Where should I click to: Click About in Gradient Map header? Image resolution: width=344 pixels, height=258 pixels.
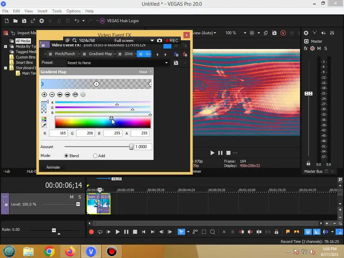[143, 72]
